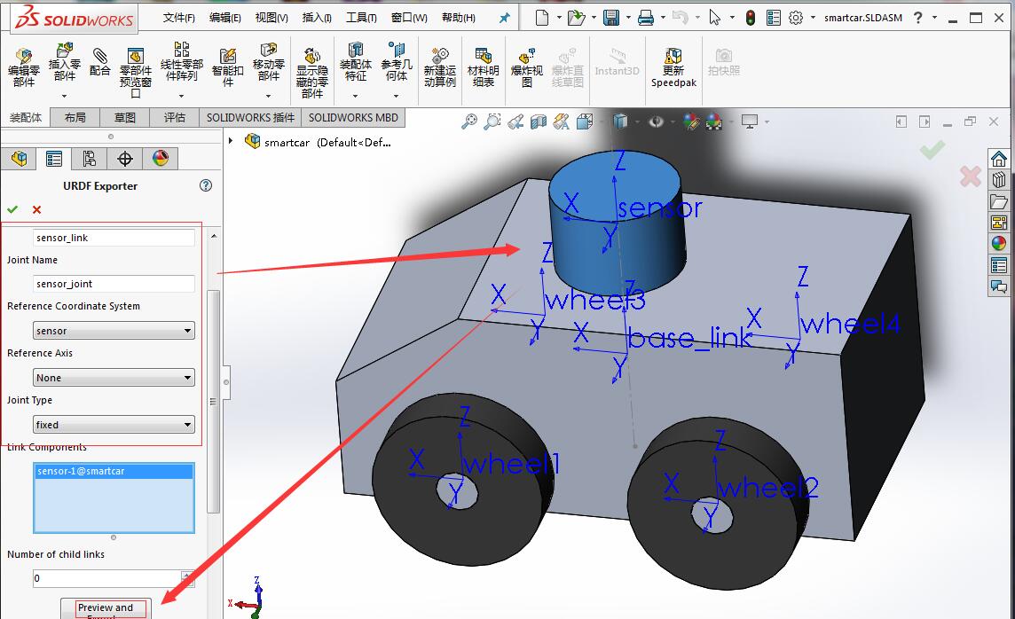Screen dimensions: 1015x619
Task: Expand the Reference Geometry dropdown arrow
Action: (x=397, y=96)
